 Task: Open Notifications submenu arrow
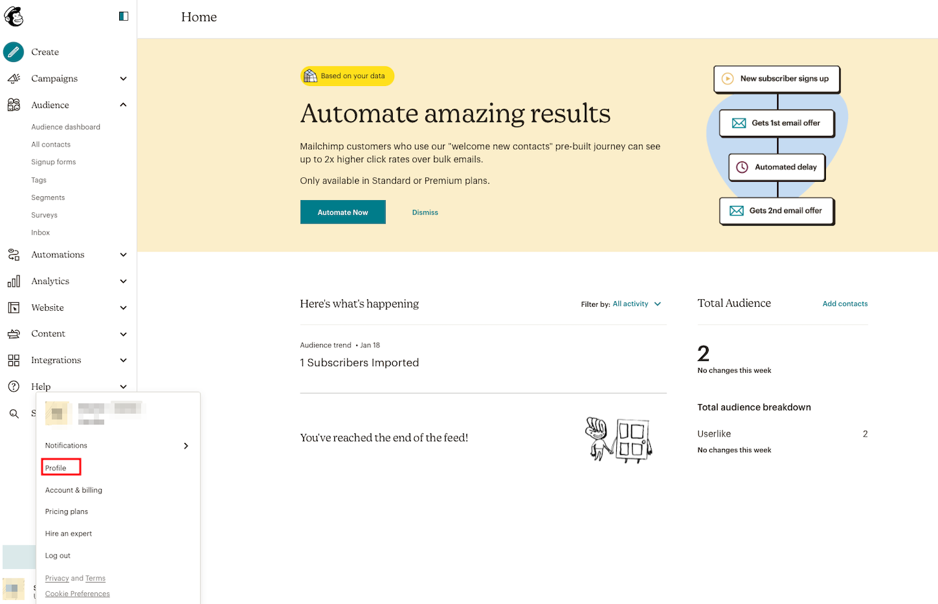(186, 446)
